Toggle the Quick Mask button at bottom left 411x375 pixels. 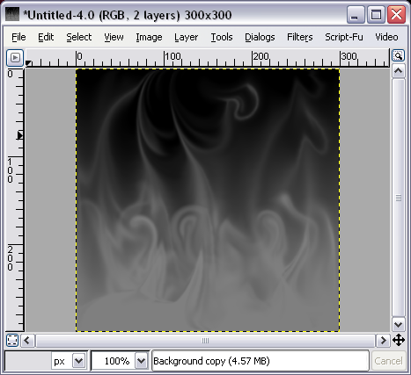point(12,340)
